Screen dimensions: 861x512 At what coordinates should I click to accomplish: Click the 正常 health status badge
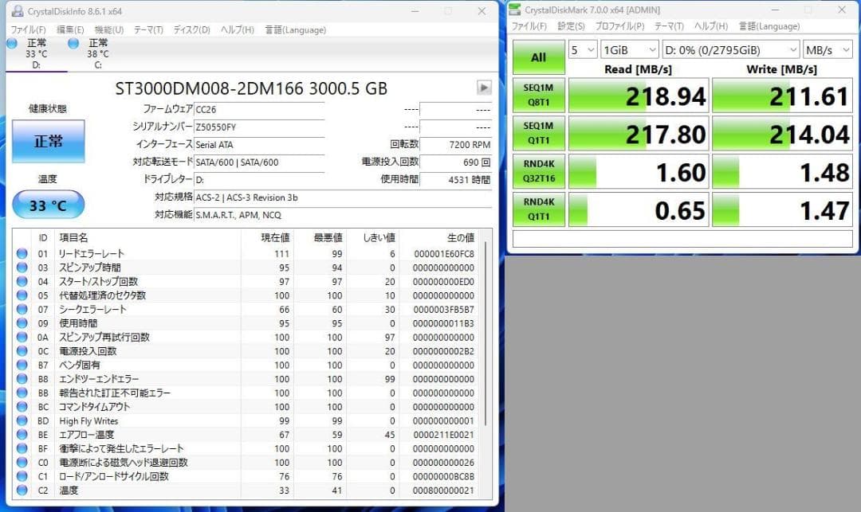pos(48,141)
